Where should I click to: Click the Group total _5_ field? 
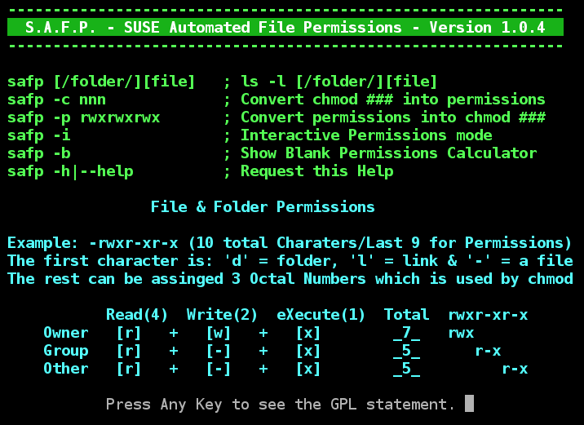coord(406,351)
